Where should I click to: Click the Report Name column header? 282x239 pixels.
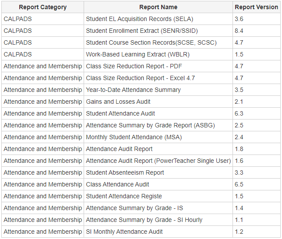[158, 7]
